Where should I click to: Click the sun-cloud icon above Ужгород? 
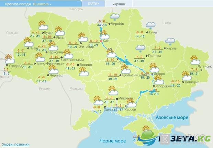[10, 59]
